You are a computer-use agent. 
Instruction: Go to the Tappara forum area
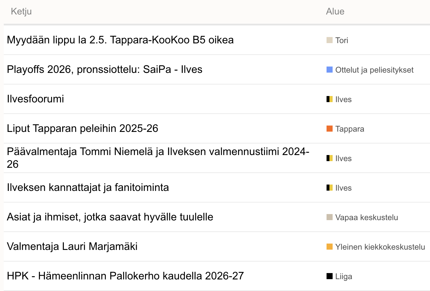click(x=350, y=129)
